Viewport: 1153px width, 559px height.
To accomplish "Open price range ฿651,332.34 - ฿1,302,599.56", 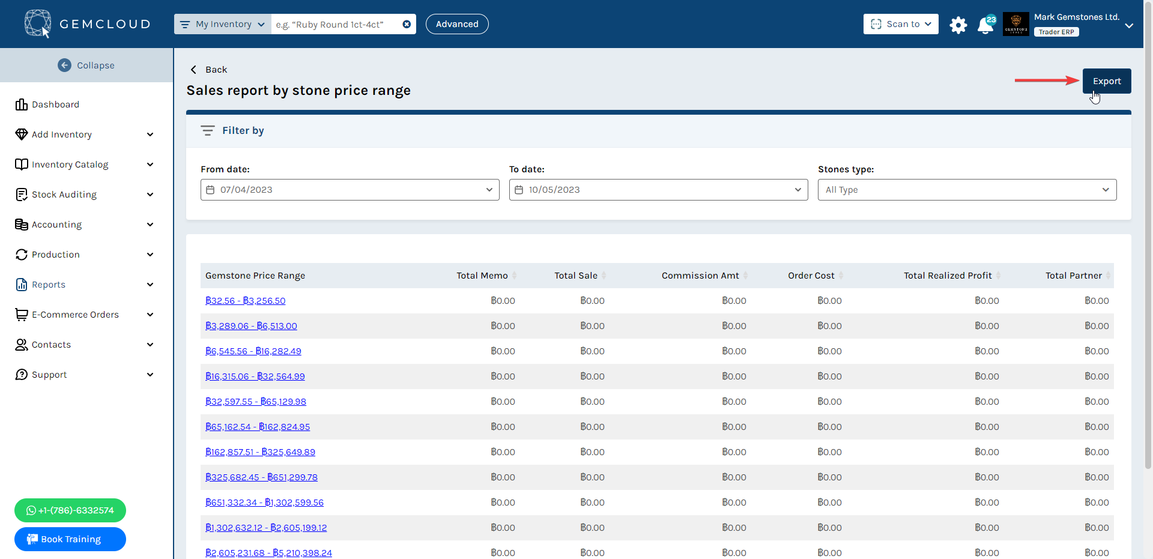I will (264, 503).
